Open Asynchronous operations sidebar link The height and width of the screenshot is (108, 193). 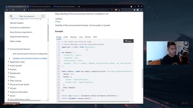[21, 32]
